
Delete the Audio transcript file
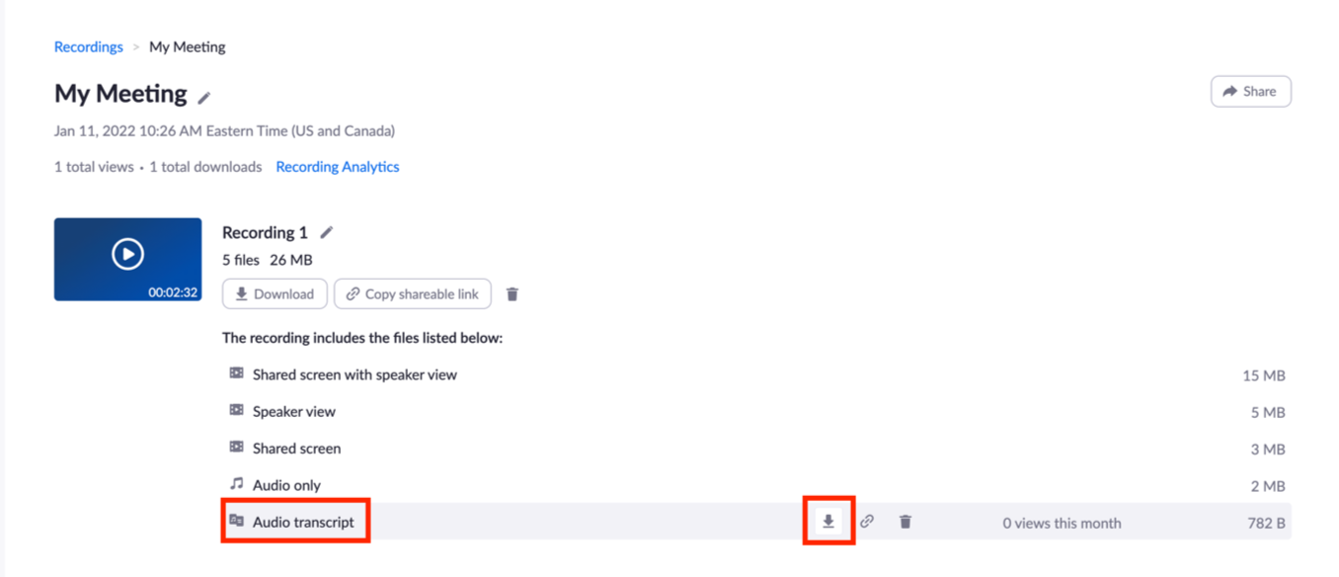pyautogui.click(x=906, y=522)
